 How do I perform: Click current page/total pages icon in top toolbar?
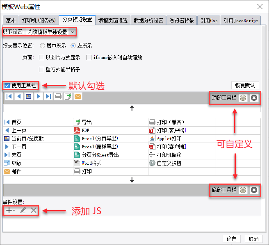click(x=28, y=96)
